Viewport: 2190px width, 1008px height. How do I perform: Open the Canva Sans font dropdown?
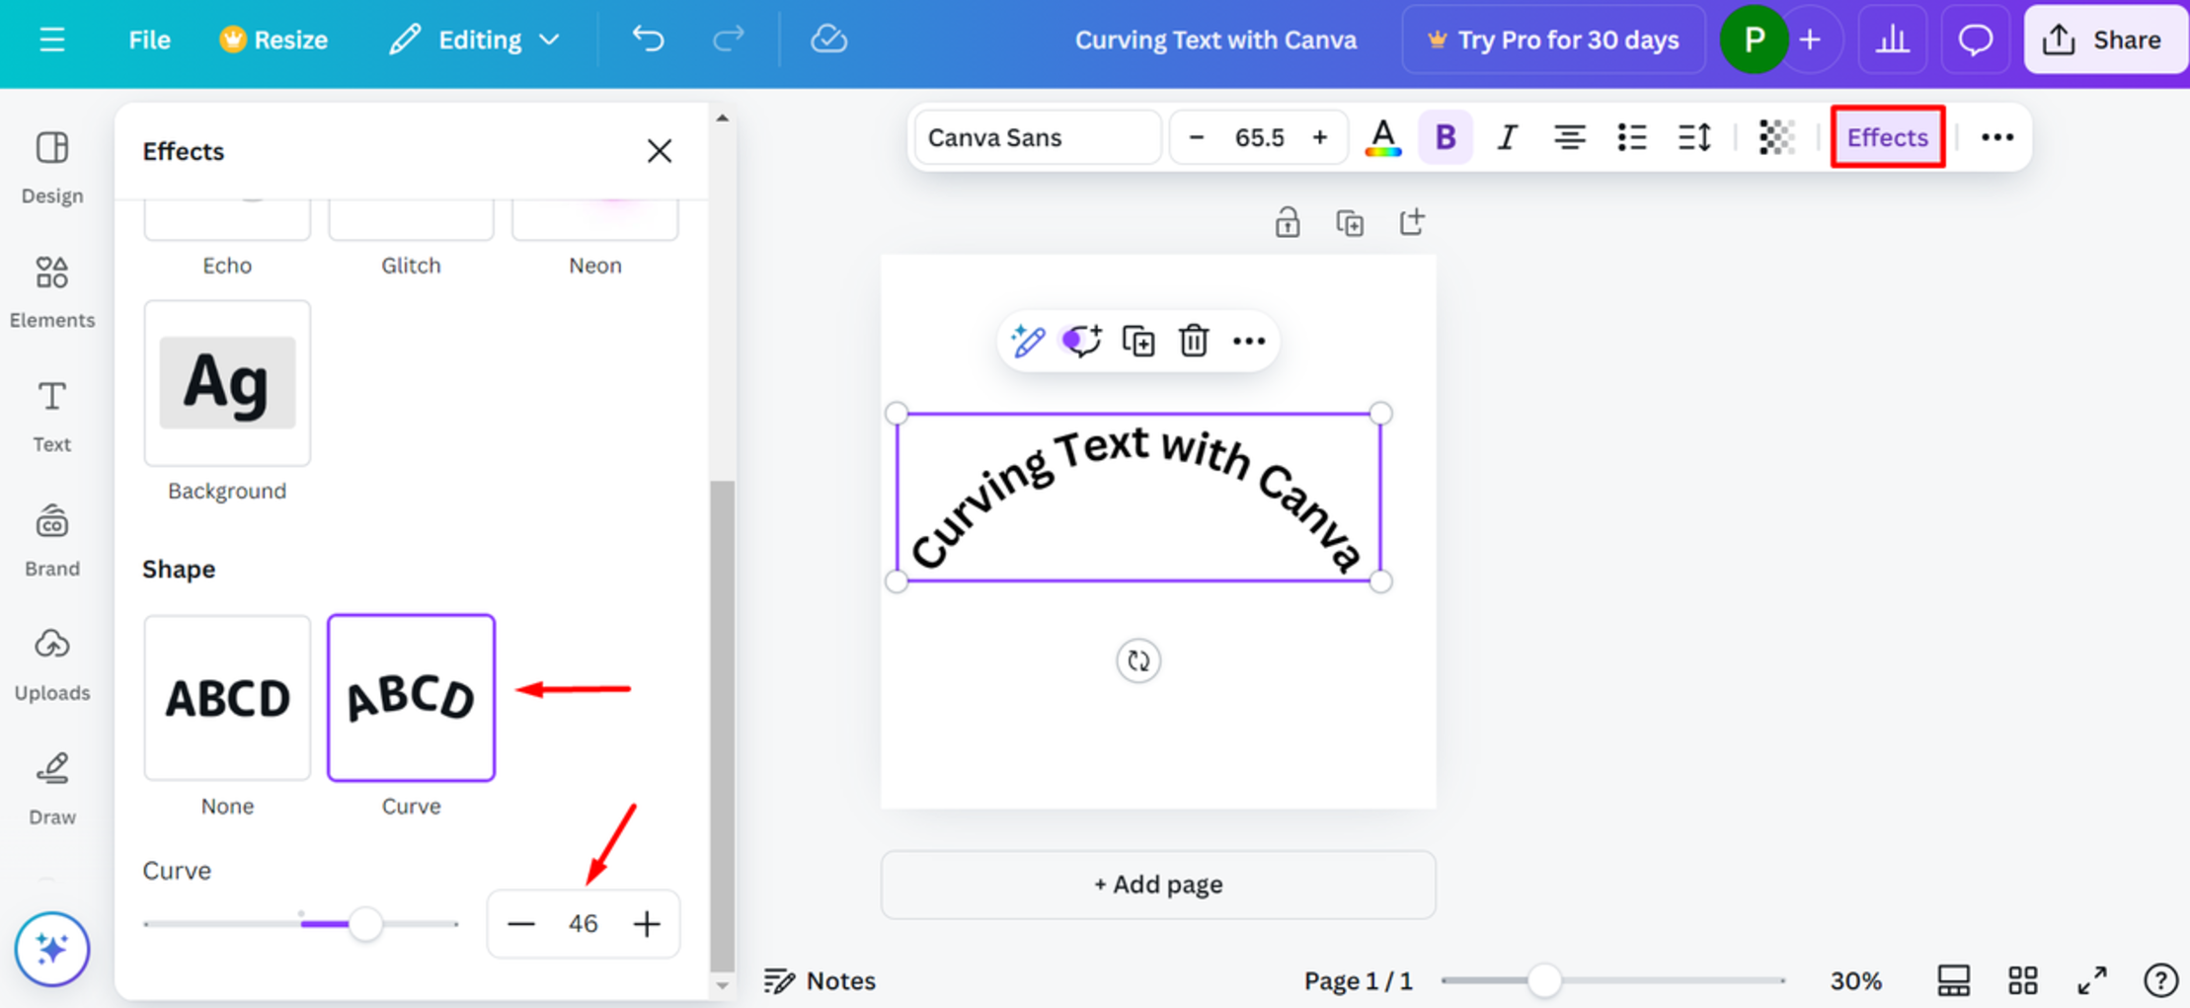tap(1037, 137)
